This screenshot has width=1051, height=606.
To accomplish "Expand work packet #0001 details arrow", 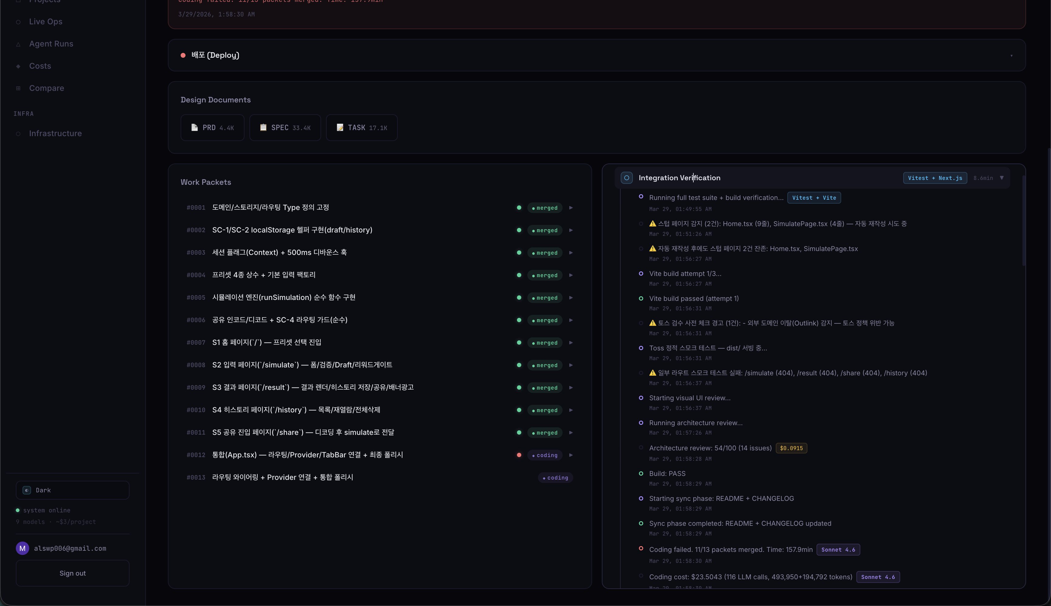I will click(x=571, y=208).
